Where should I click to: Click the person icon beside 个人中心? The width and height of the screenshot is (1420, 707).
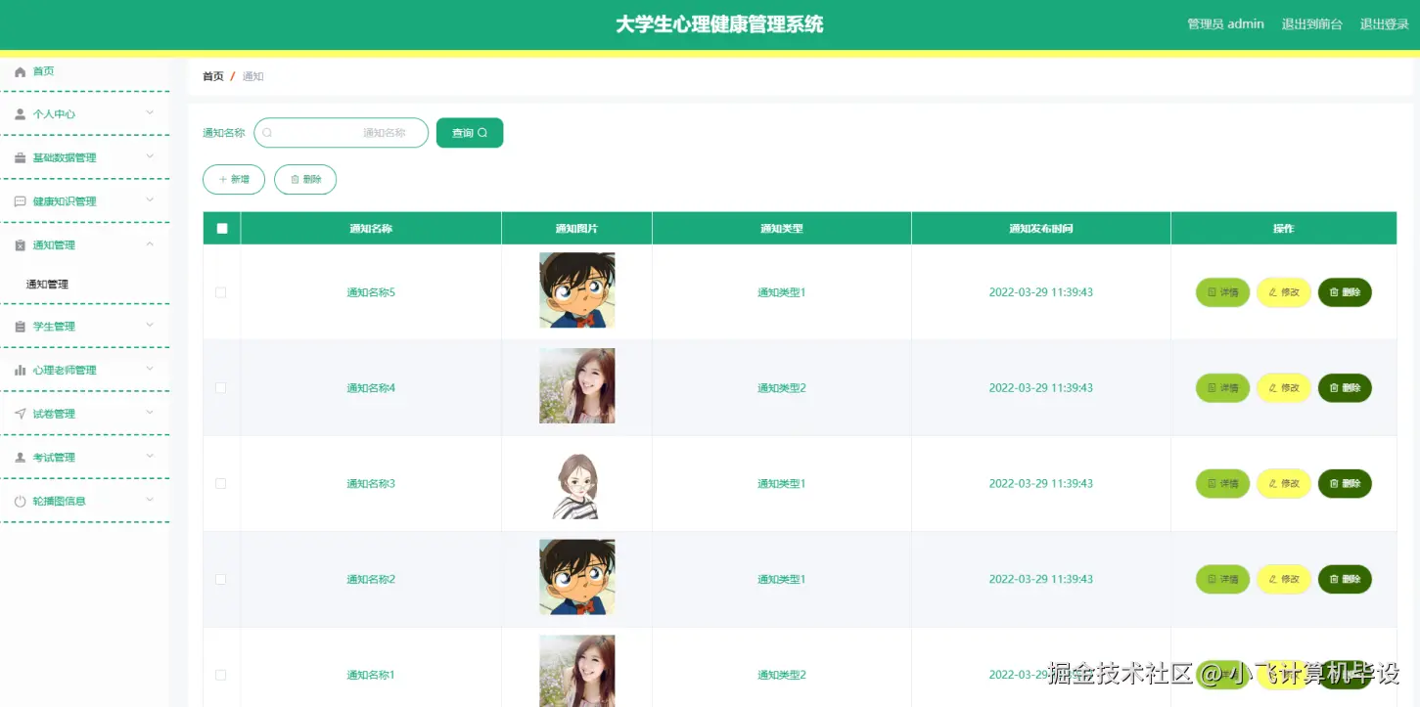20,114
